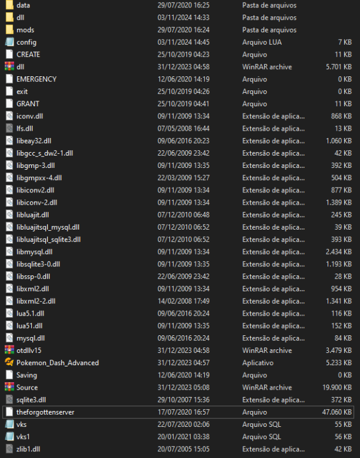Select the libluajitsql_sqlite3.dll file name
Screen dimensions: 360x458
coord(48,239)
